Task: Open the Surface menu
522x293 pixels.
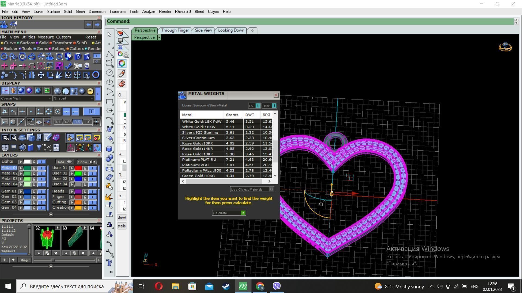Action: pyautogui.click(x=53, y=12)
